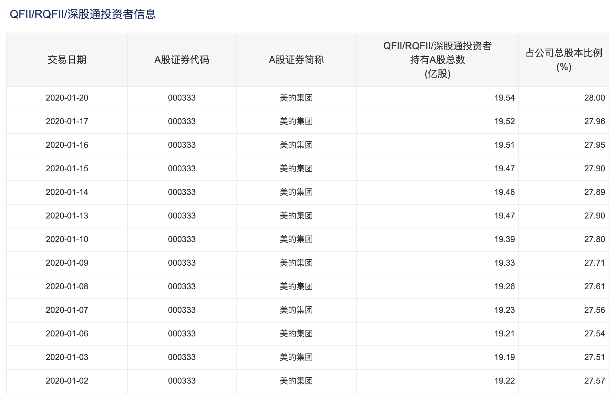This screenshot has width=612, height=394.
Task: Click 19.47 in the 2020-01-15 row
Action: tap(504, 169)
